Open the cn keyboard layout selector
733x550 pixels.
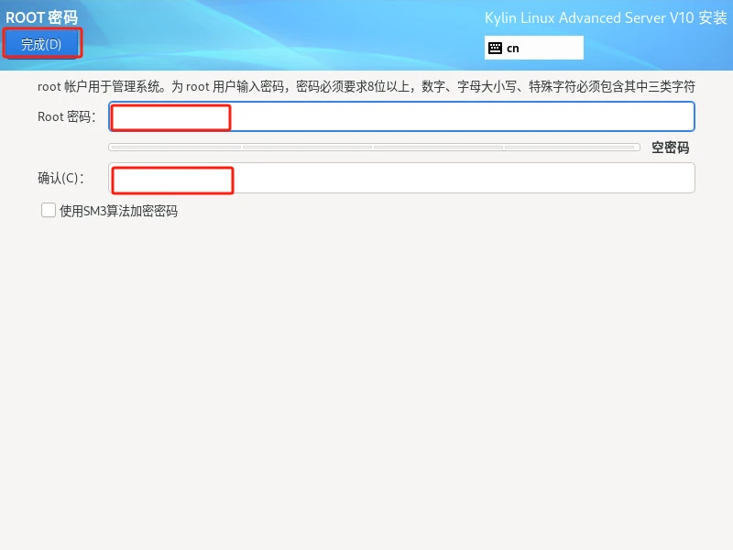(534, 48)
